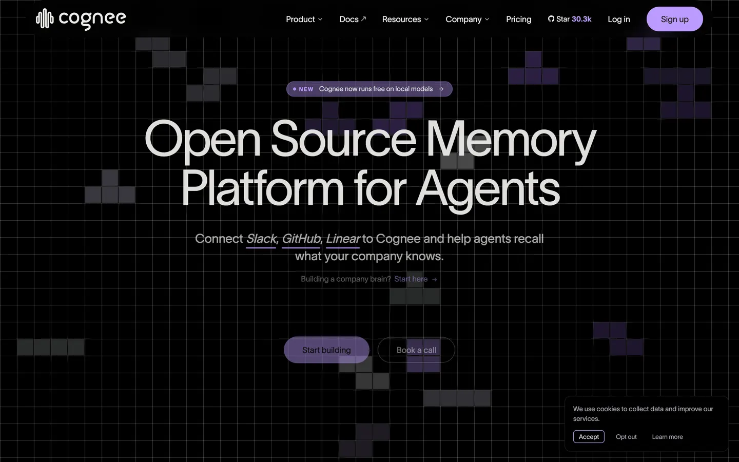Expand the Company dropdown menu
This screenshot has height=462, width=739.
click(467, 19)
